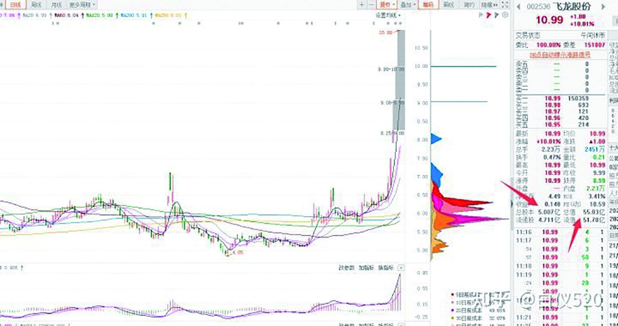Enter fullscreen chart view

[x=505, y=5]
